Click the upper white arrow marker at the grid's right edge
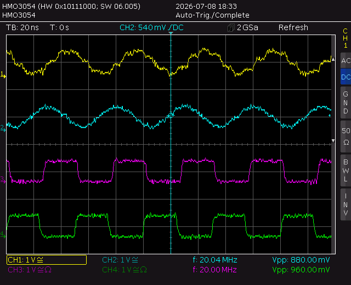This screenshot has height=285, width=351. [x=333, y=59]
